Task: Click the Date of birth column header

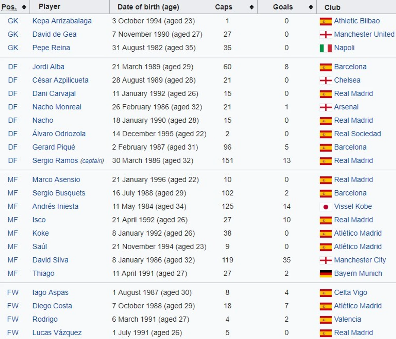Action: pos(148,7)
